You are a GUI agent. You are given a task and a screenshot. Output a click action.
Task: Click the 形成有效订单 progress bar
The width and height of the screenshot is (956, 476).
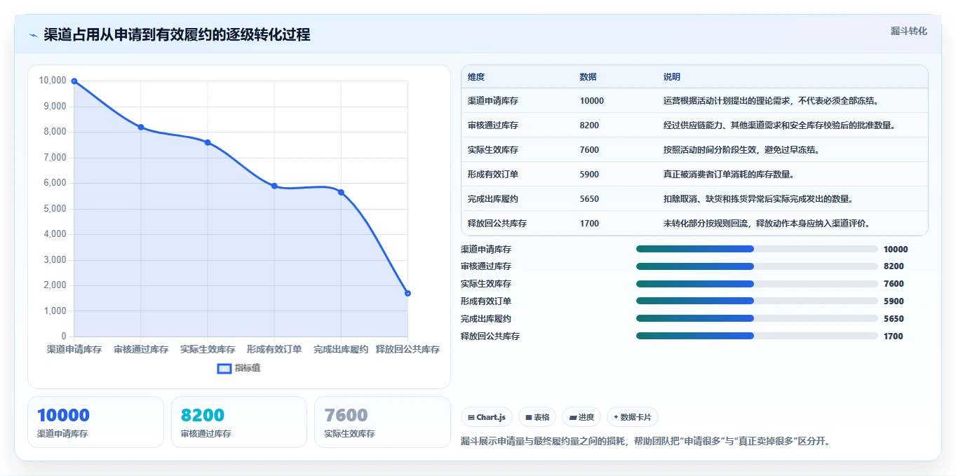click(x=757, y=301)
